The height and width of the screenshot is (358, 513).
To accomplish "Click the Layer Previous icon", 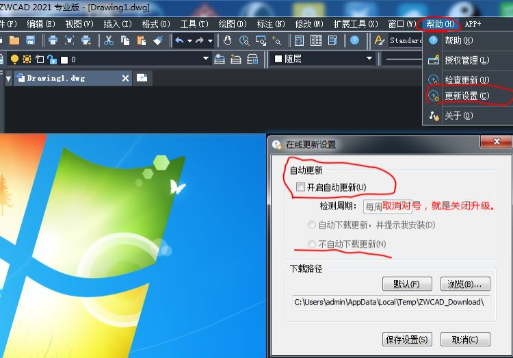I will [236, 60].
